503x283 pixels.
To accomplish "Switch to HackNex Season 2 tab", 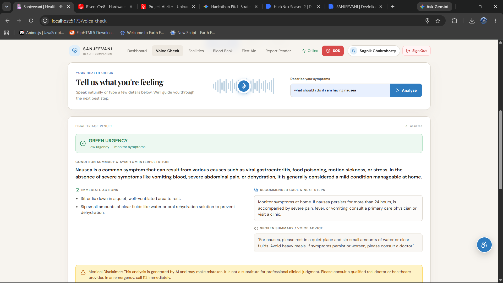I will click(x=293, y=7).
